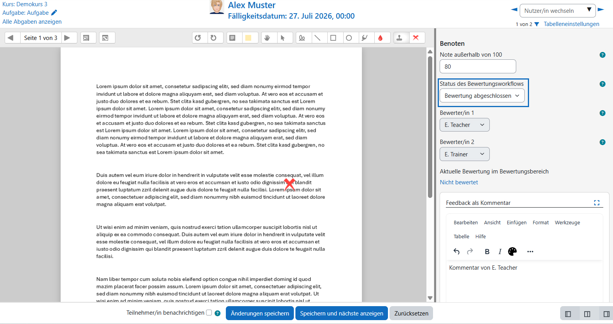Click the pencil icon to edit Aufgabe settings
Screen dimensions: 613x324
tap(54, 13)
